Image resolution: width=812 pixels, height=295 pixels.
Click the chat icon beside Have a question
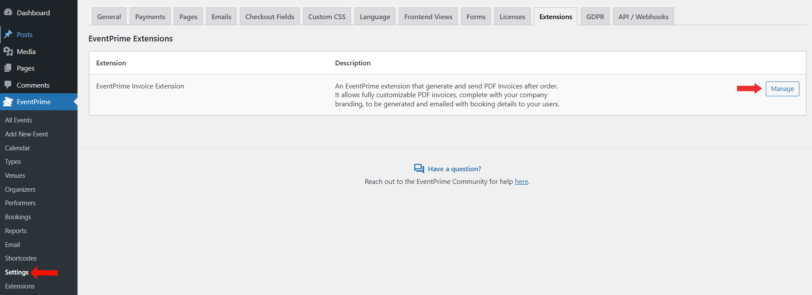tap(419, 169)
